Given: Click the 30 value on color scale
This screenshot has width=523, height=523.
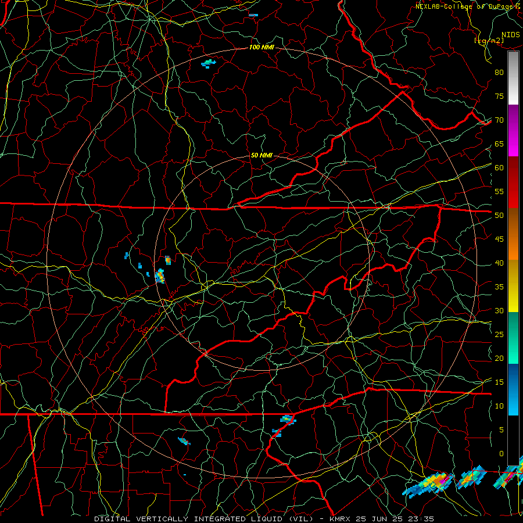Looking at the screenshot, I should click(x=499, y=310).
